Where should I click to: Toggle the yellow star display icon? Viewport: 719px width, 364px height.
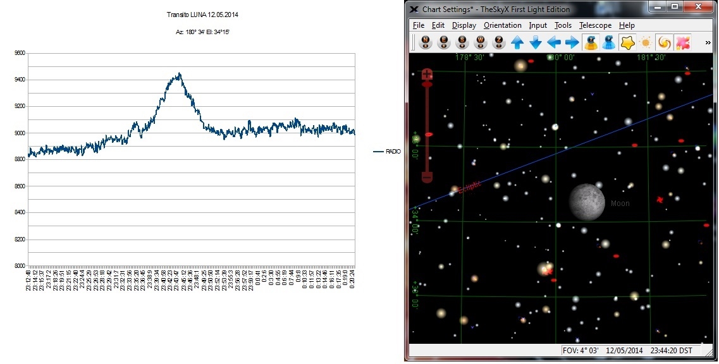(627, 42)
